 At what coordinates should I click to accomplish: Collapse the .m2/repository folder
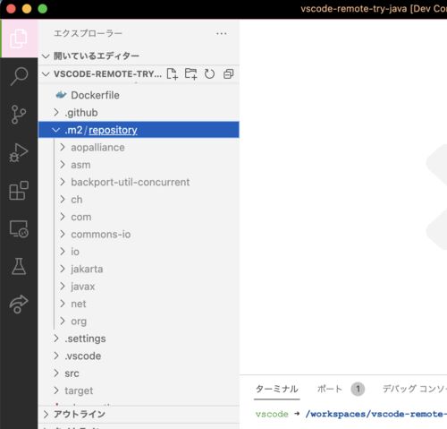point(139,130)
